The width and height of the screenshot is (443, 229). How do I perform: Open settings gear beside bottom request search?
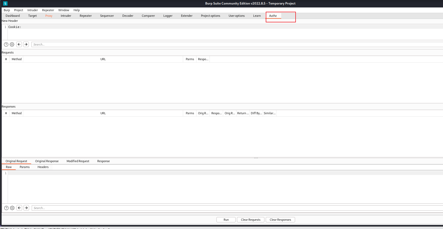[x=12, y=208]
